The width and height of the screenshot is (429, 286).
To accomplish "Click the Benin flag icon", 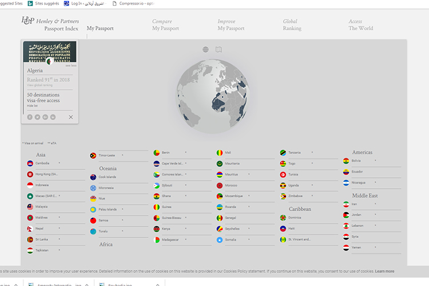I will (157, 153).
